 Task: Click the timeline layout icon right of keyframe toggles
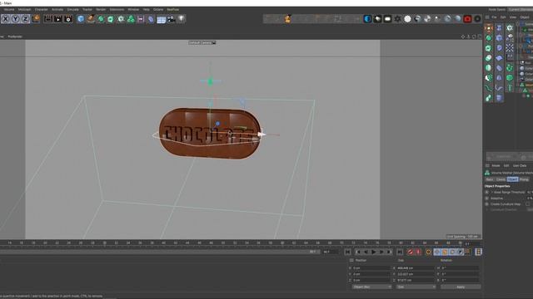click(478, 252)
